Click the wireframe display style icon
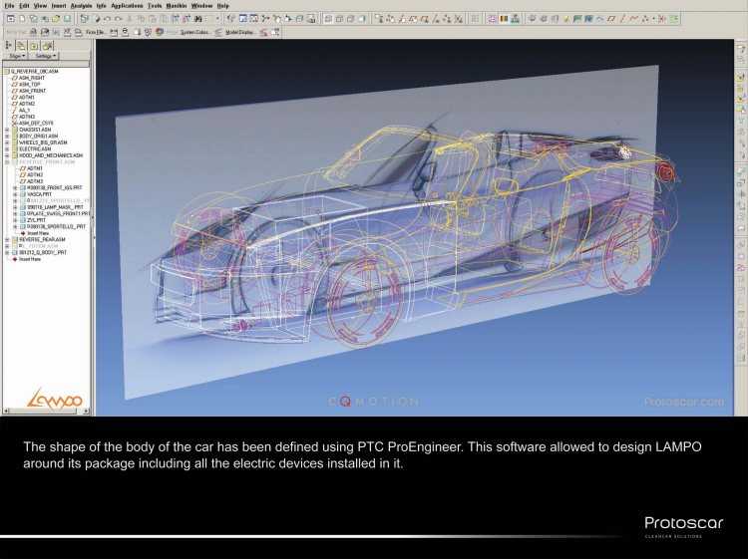The image size is (748, 559). tap(328, 19)
